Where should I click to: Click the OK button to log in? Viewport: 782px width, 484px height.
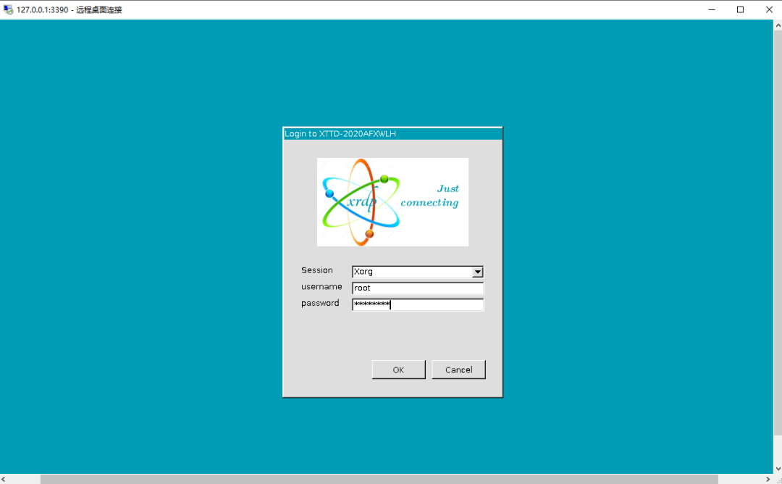[398, 370]
